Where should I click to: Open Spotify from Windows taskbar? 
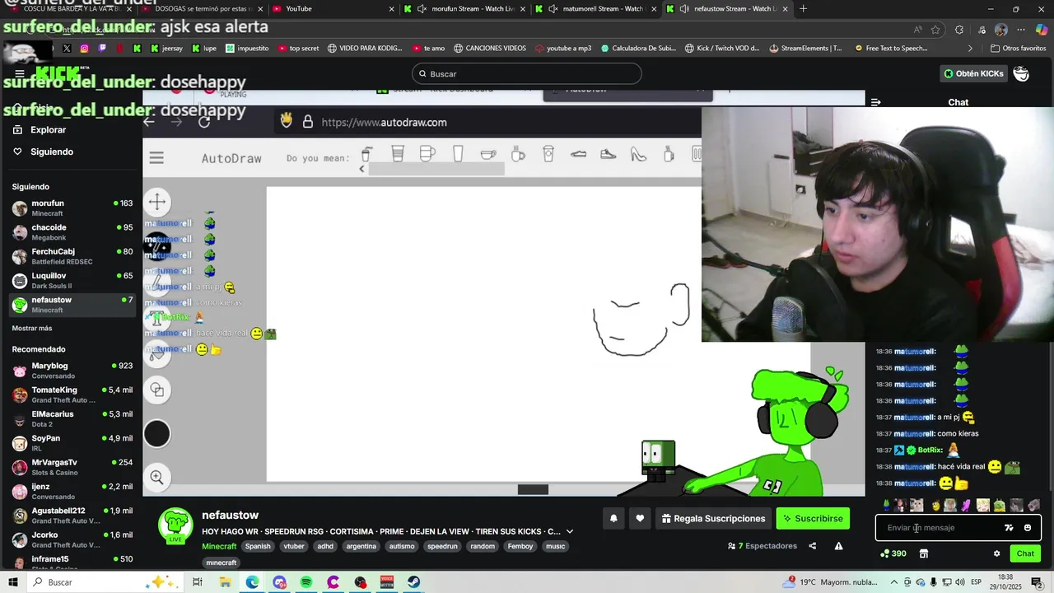[x=306, y=582]
